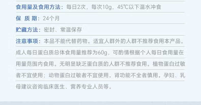Screen dimensions: 201x105
Task: Select 无明显缺乏蛋白质的人群不推荐食用 sentence
Action: tap(103, 64)
